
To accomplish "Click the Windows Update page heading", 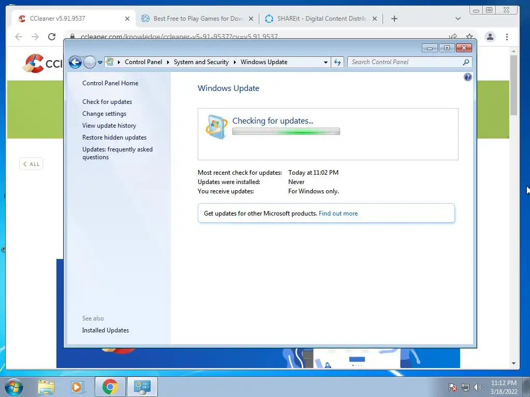I will click(228, 88).
